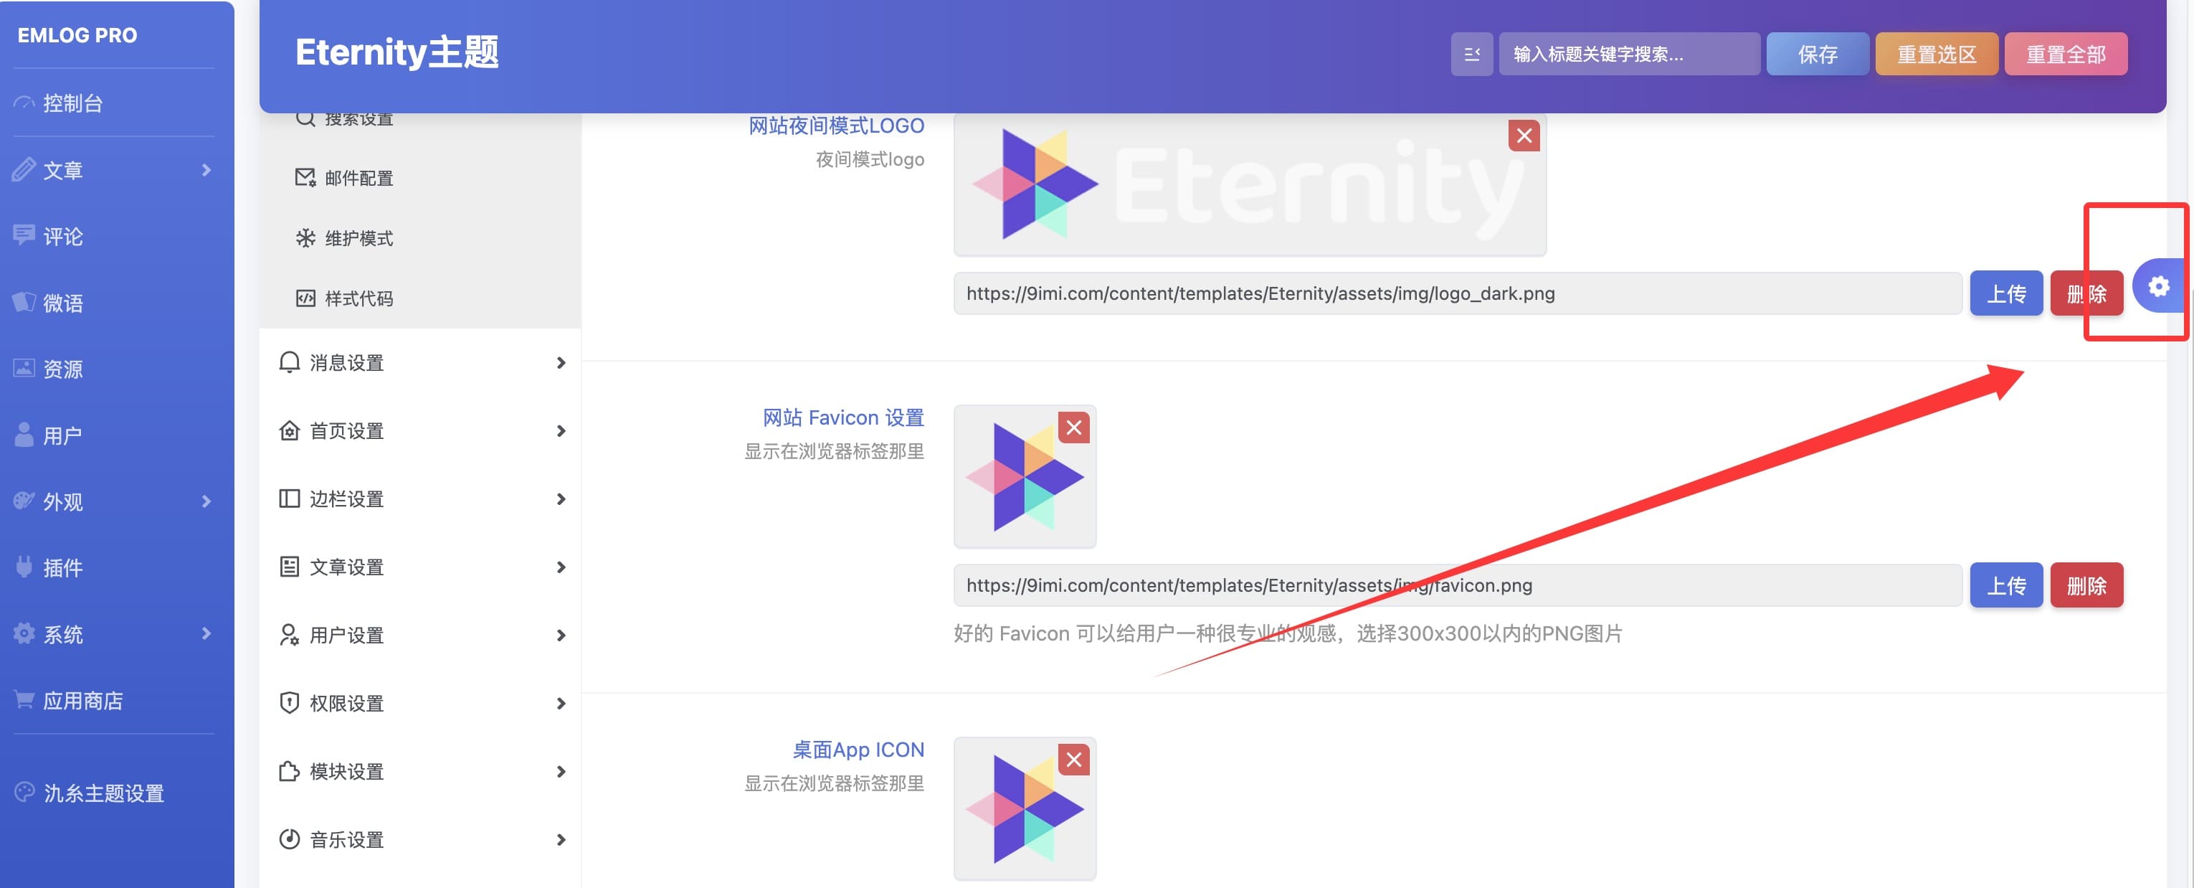Open the 应用商店 app store
This screenshot has width=2194, height=888.
tap(82, 701)
